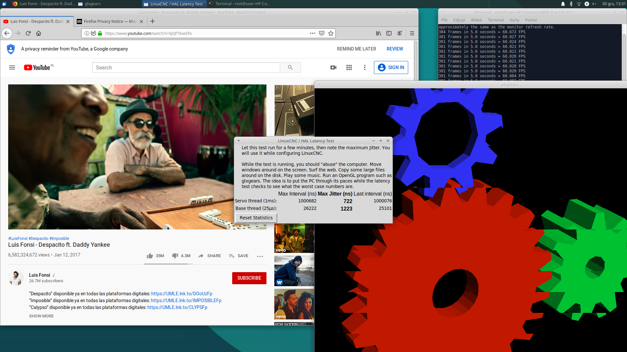The image size is (627, 352).
Task: Dislike the video with thumbs down
Action: click(x=175, y=256)
